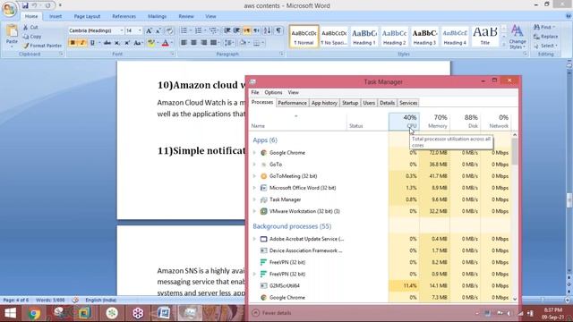Viewport: 573px width, 322px height.
Task: Open the font size dropdown showing 14
Action: (x=140, y=30)
